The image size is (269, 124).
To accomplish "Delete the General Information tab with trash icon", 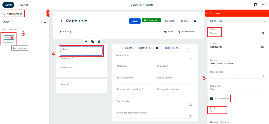I will 157,48.
